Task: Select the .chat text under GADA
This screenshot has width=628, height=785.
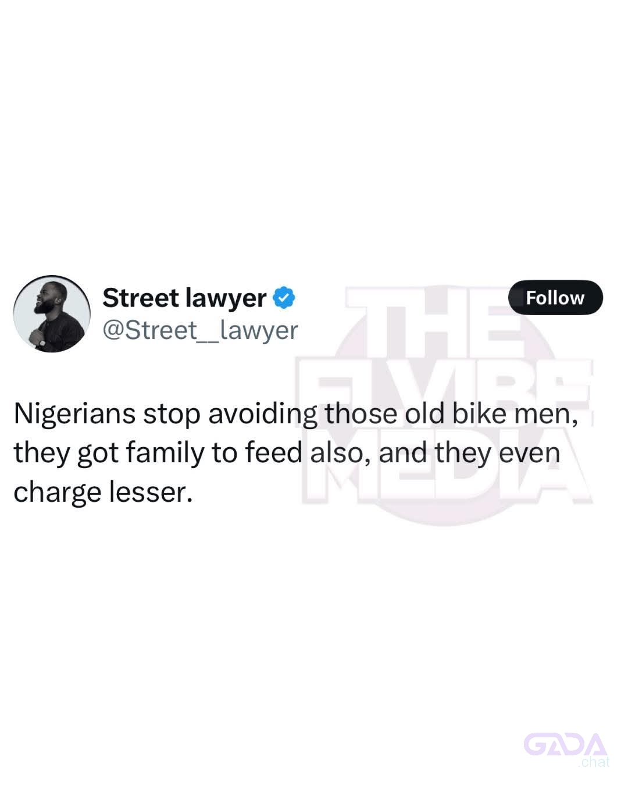Action: click(593, 762)
